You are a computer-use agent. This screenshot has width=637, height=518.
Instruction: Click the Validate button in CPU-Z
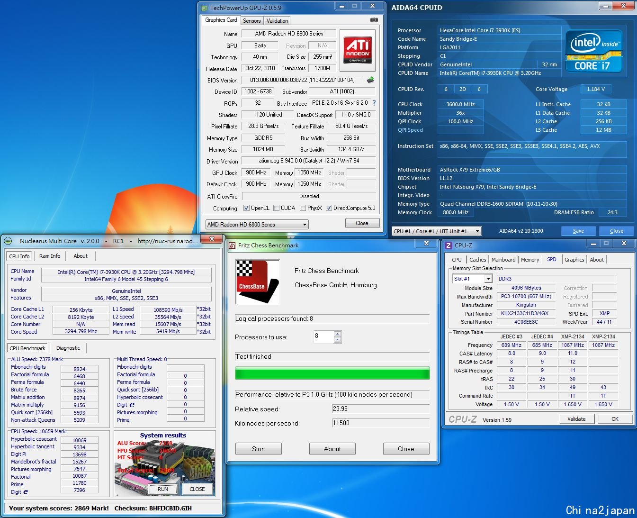(x=576, y=419)
